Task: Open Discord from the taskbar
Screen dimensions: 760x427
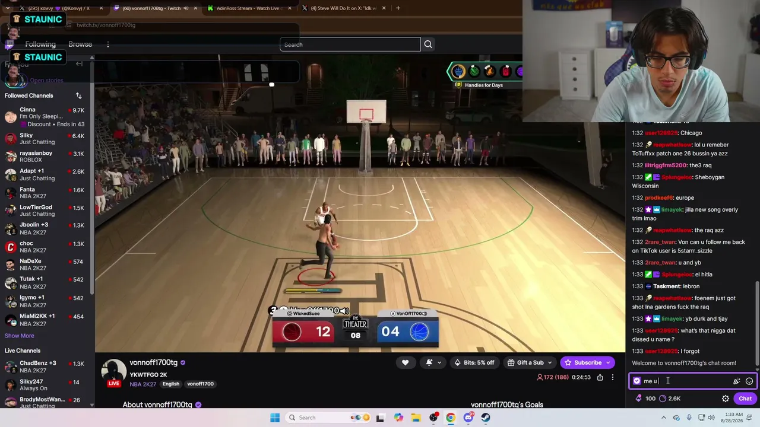Action: coord(468,418)
